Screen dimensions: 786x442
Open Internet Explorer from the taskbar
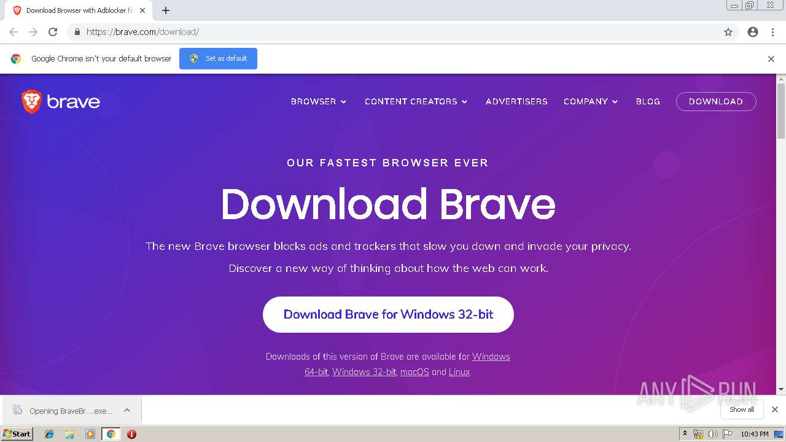(49, 434)
